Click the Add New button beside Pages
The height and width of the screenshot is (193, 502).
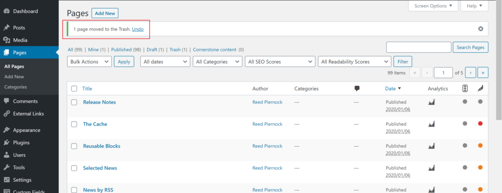tap(105, 13)
